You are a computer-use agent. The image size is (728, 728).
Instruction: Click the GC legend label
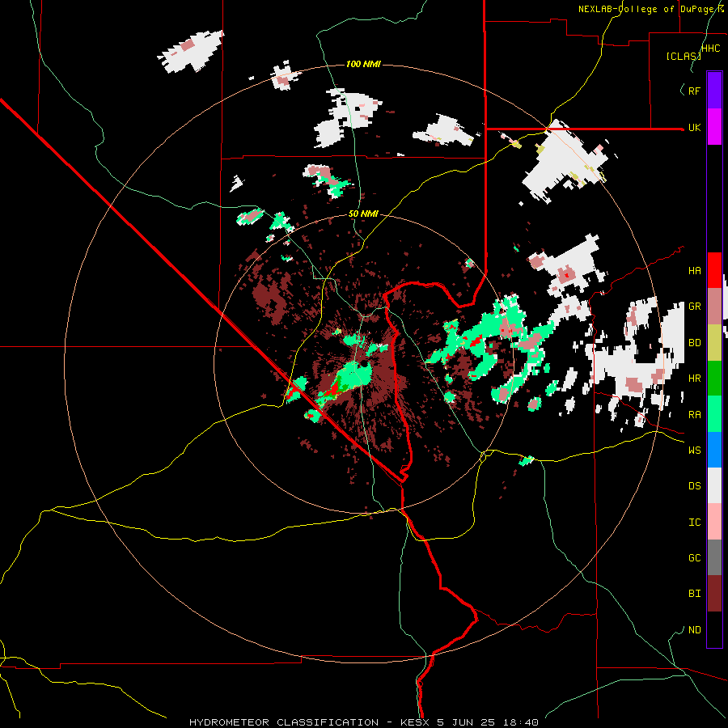(694, 558)
